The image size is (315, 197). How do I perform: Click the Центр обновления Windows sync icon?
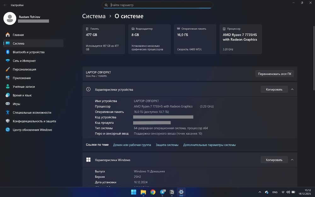[8, 130]
